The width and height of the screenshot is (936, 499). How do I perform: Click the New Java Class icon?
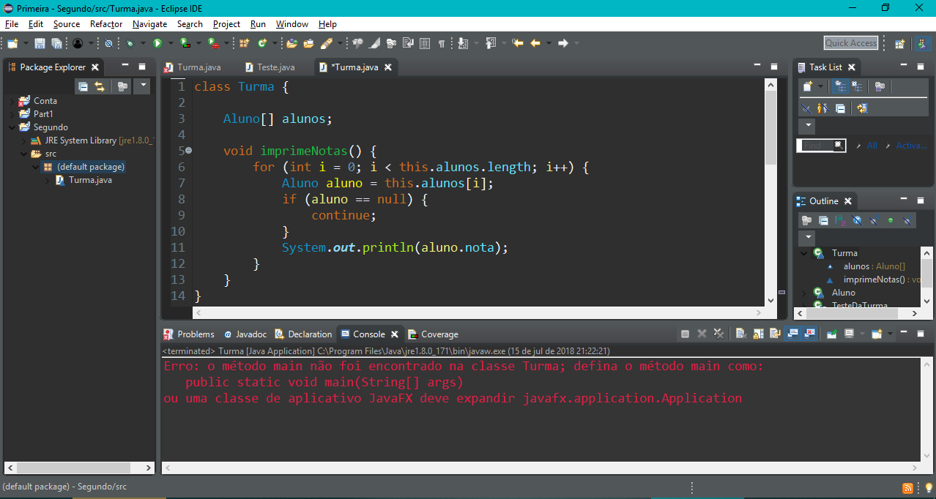[x=261, y=43]
